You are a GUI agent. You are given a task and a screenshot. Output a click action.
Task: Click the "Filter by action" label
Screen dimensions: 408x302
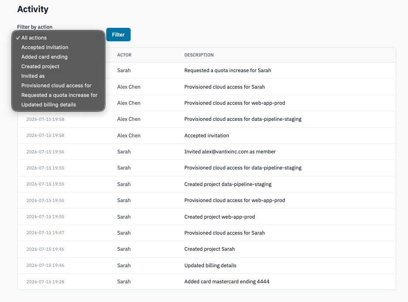[x=34, y=27]
